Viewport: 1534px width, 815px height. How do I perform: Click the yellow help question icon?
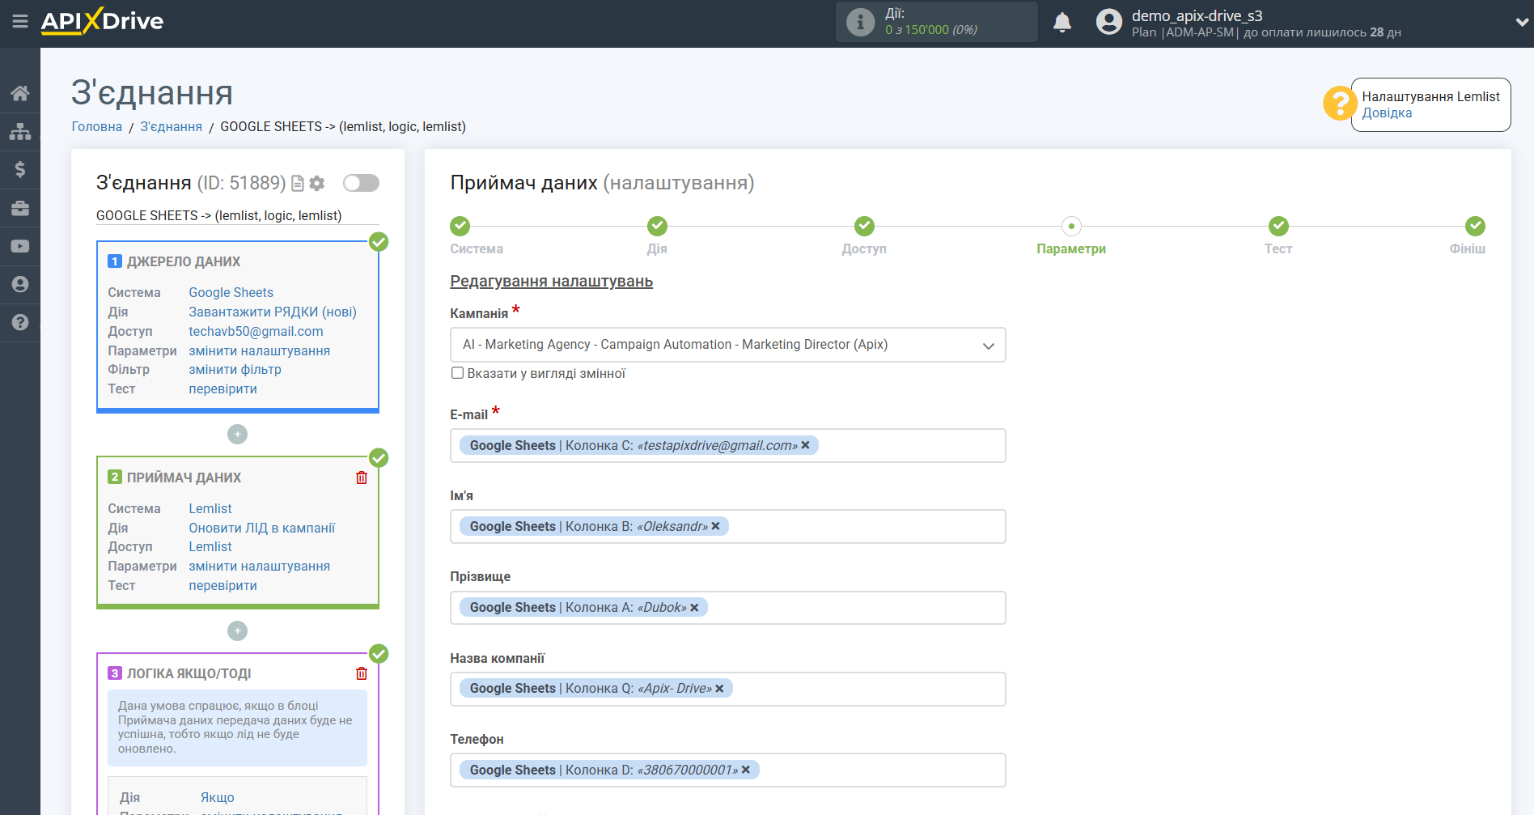(1340, 104)
